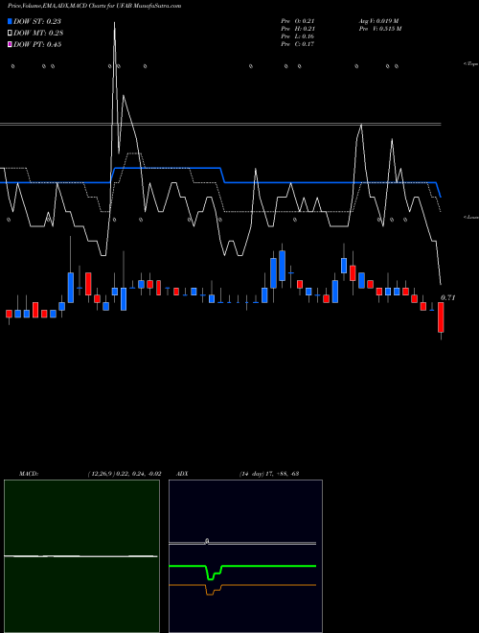The height and width of the screenshot is (633, 479).
Task: Click the MACD '(12,26,9) 0.22, 0.24, -0.02' values
Action: (x=125, y=474)
